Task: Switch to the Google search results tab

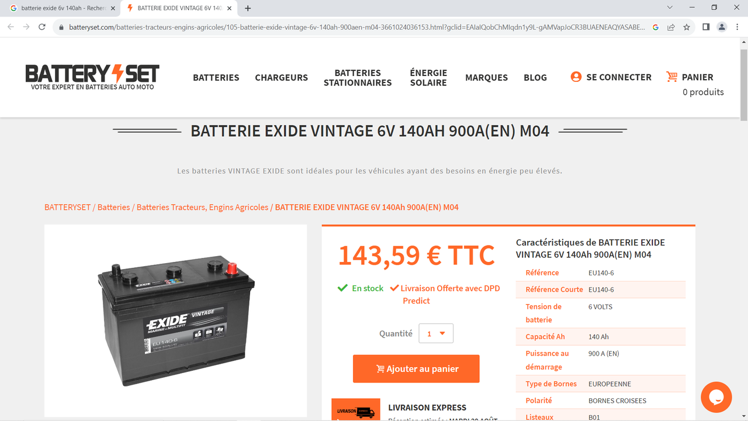Action: (x=61, y=8)
